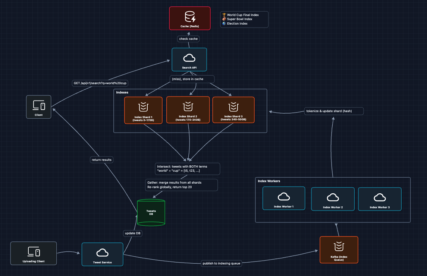This screenshot has width=427, height=276.
Task: Click the "check cache" edge label
Action: pos(188,39)
